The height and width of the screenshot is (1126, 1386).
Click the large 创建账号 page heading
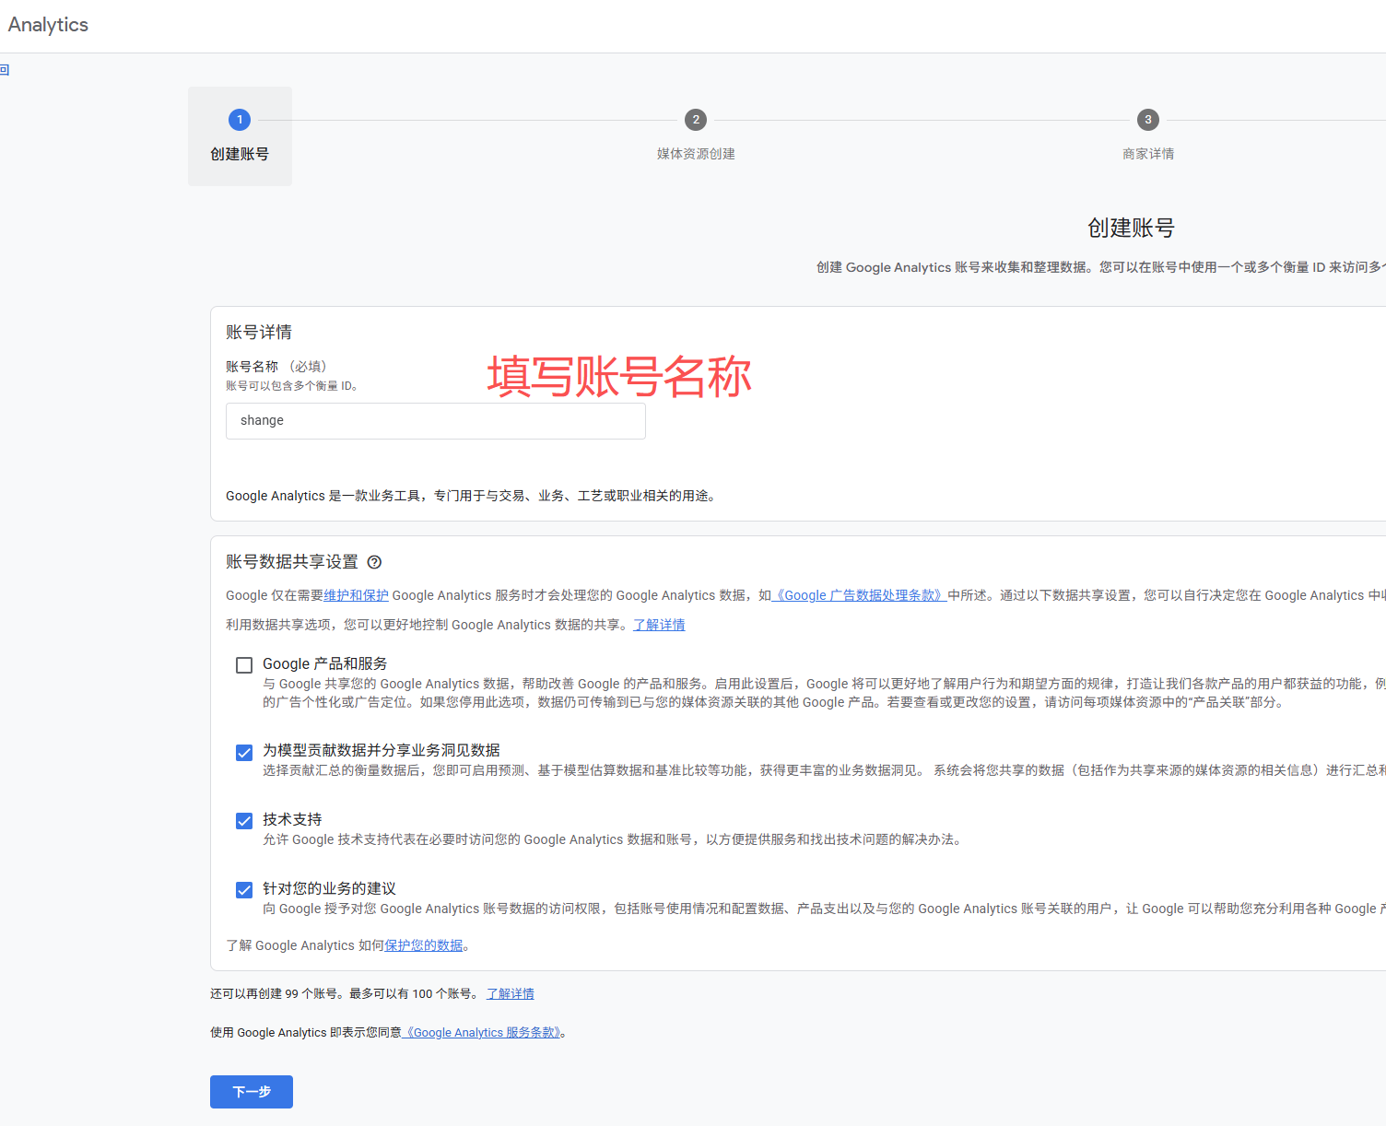pos(1131,228)
